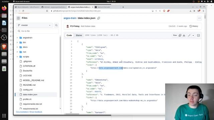The image size is (214, 120).
Task: Open Terminal from the dock
Action: 4,30
